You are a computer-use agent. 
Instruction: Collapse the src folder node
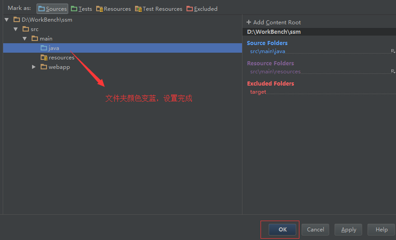(16, 29)
